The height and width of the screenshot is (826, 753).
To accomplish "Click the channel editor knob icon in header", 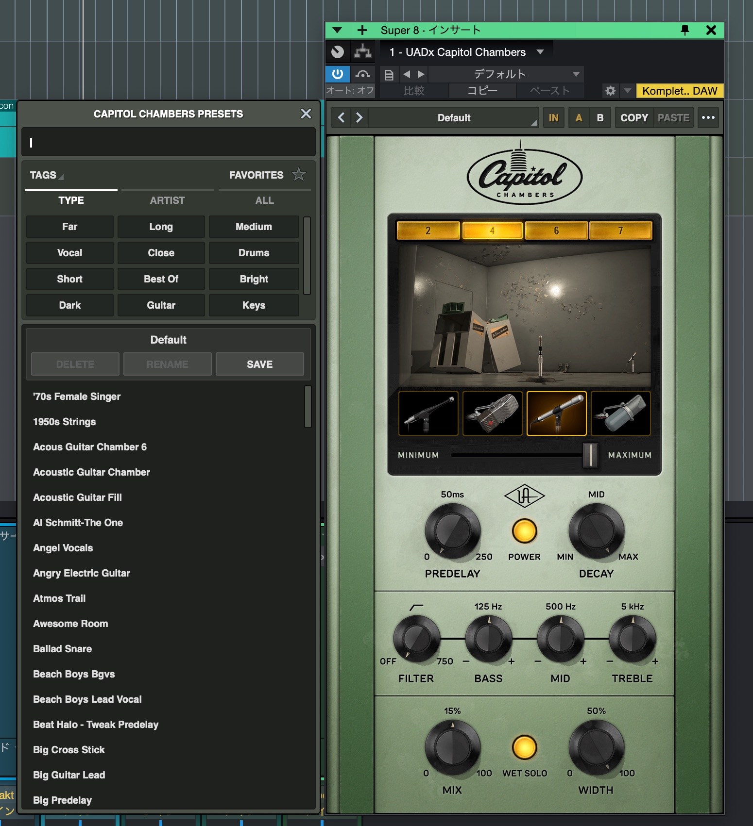I will click(x=338, y=51).
